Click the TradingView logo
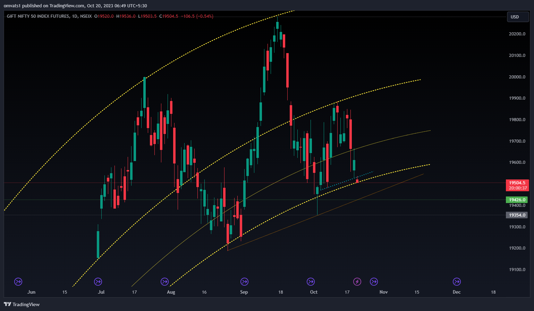534x311 pixels. coord(22,304)
